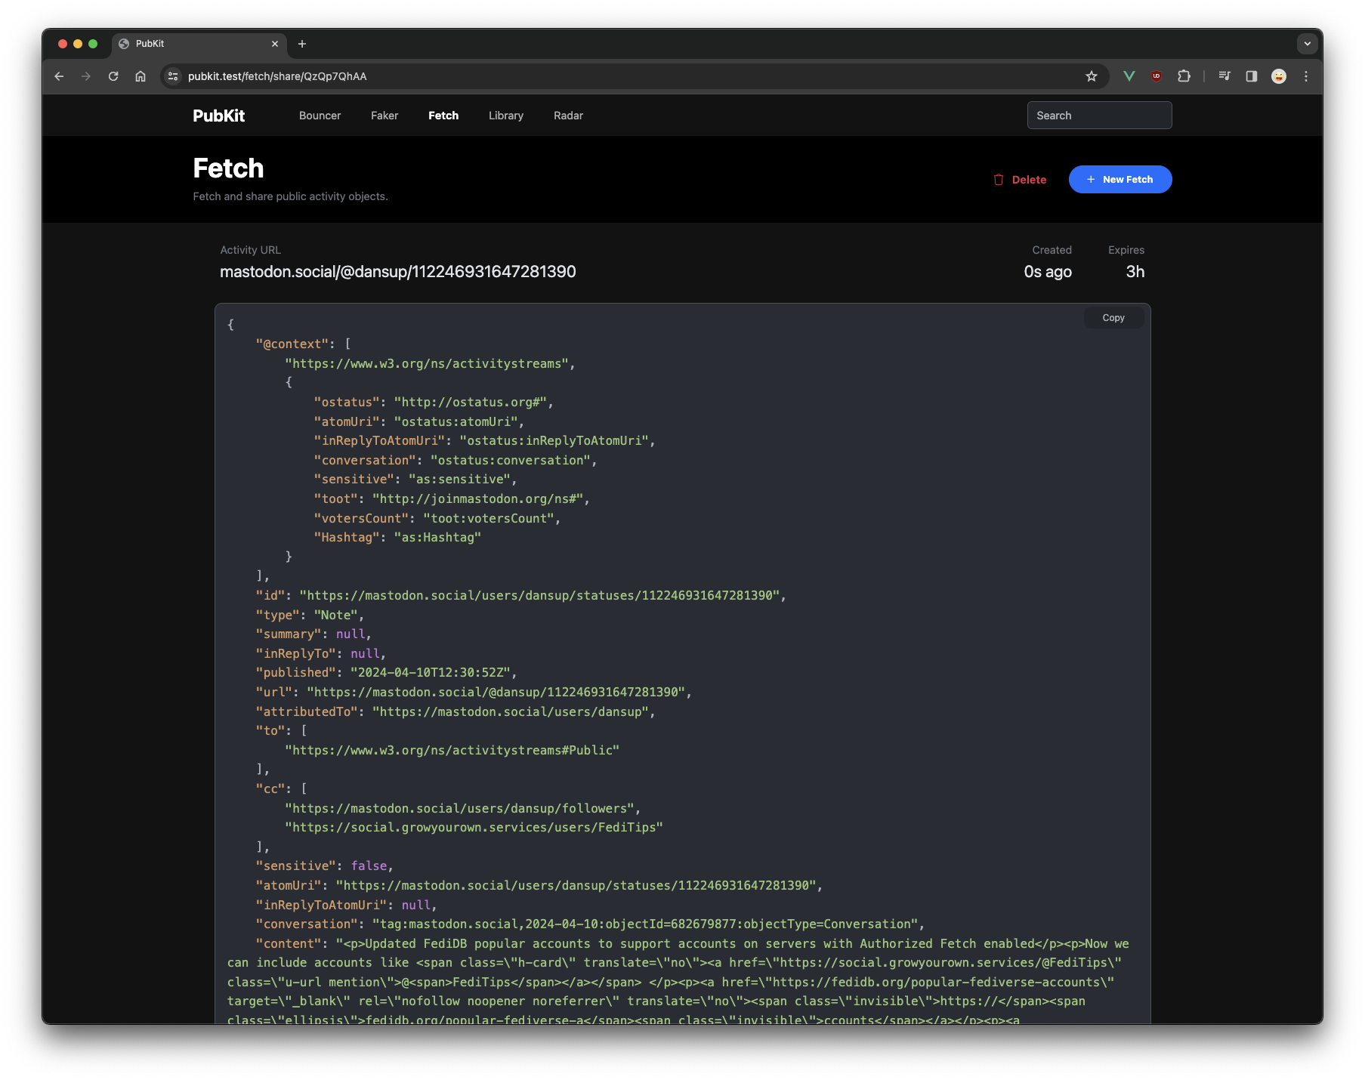Click the dansup followers URL line
This screenshot has height=1080, width=1365.
[x=462, y=808]
